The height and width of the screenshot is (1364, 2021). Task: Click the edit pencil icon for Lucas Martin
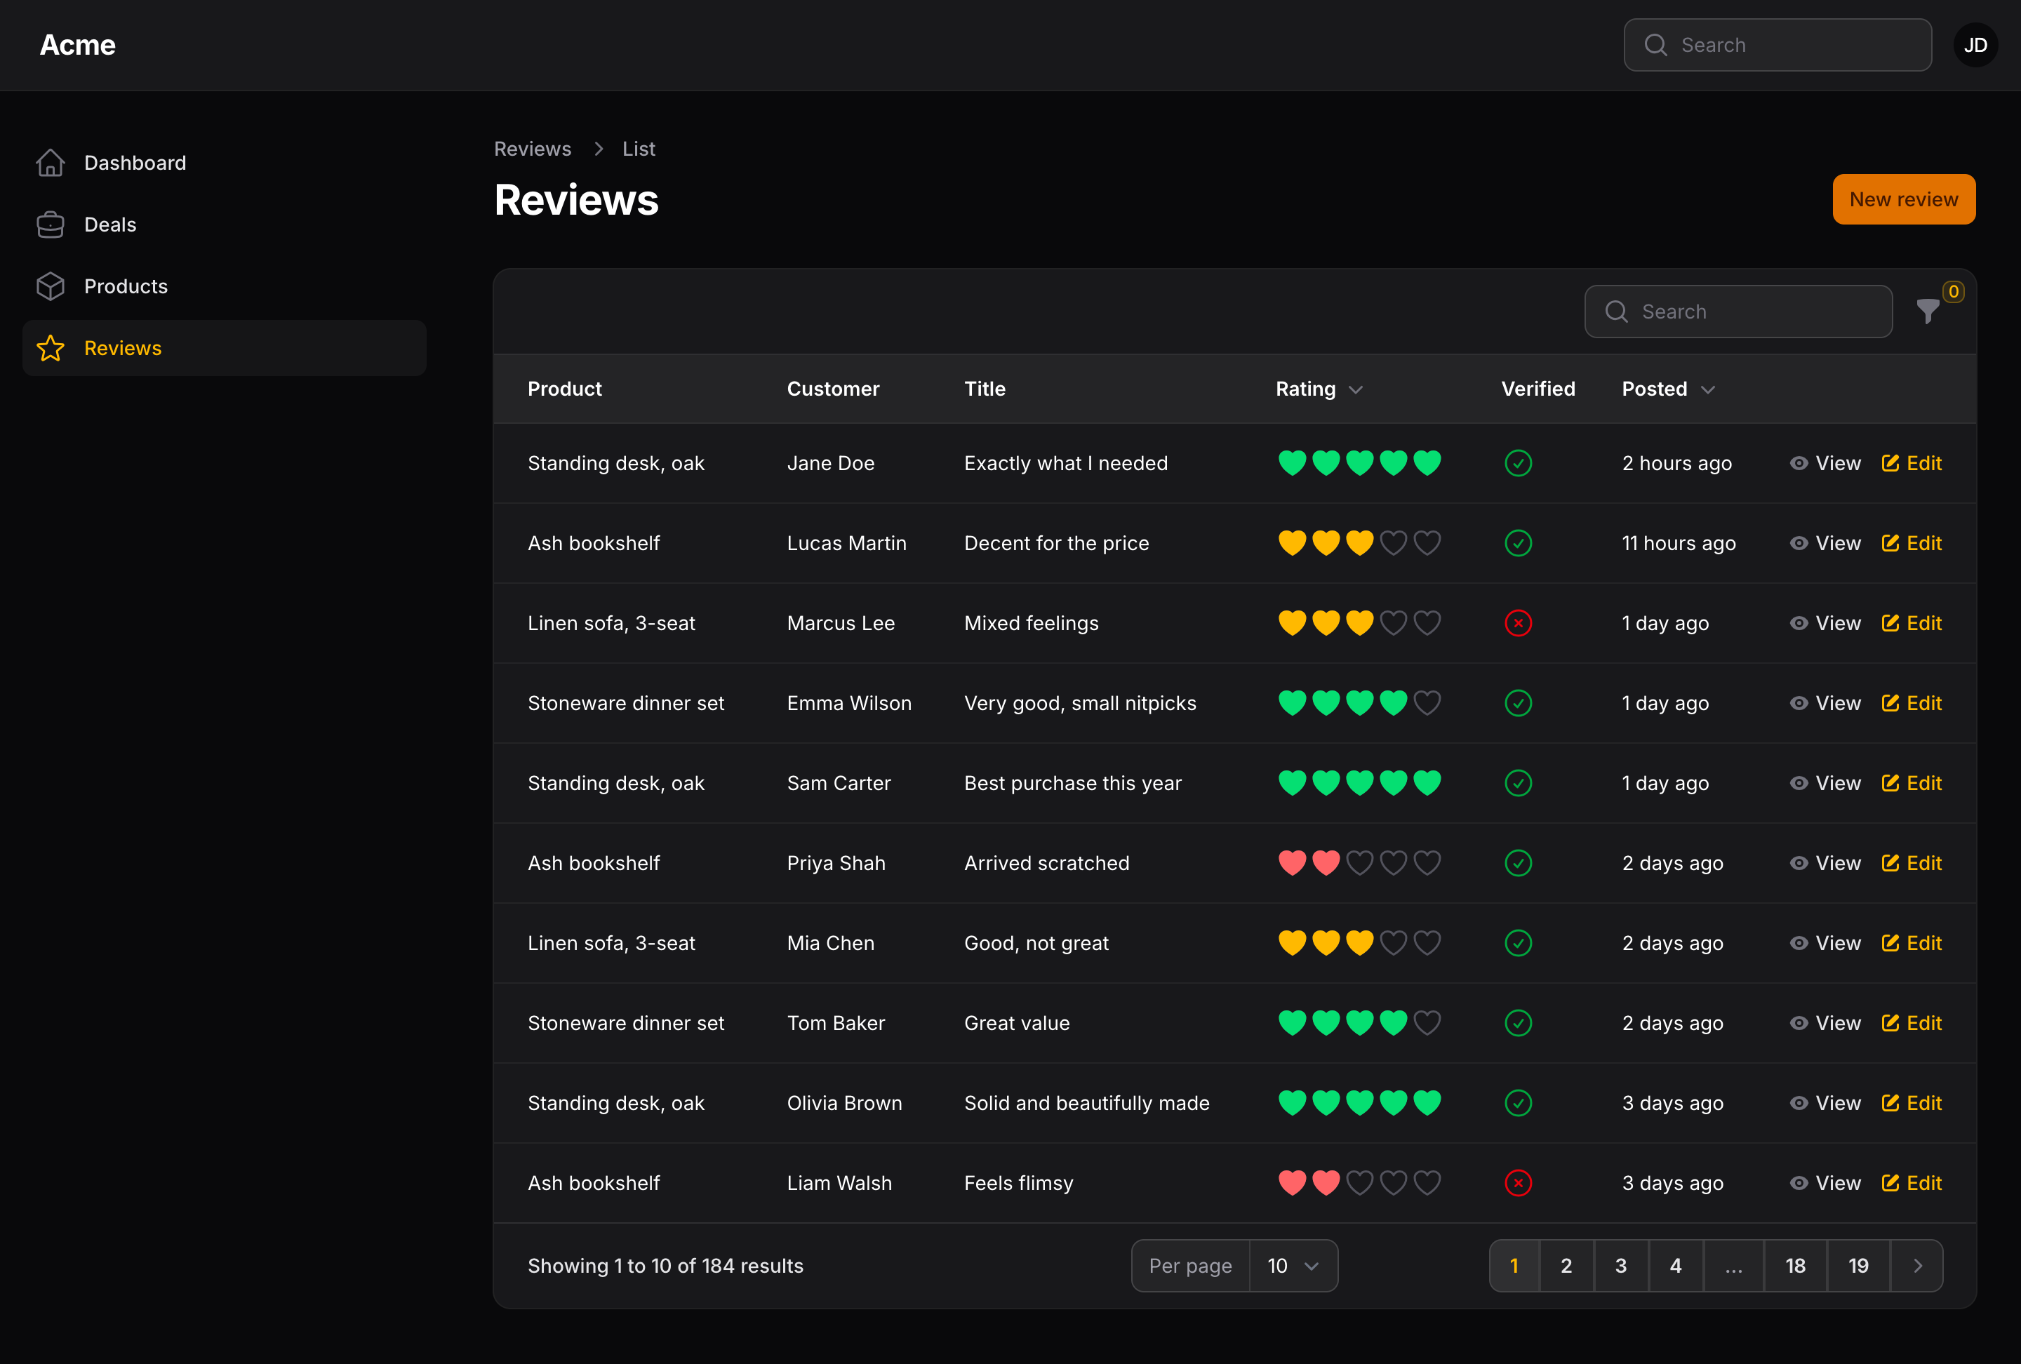[x=1890, y=542]
